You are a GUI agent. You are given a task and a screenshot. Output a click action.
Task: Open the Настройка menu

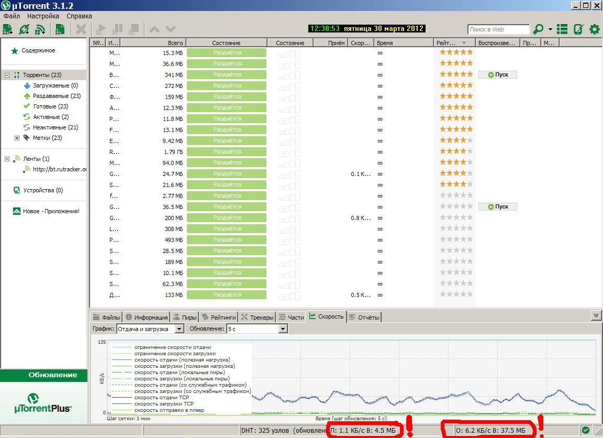pyautogui.click(x=43, y=16)
